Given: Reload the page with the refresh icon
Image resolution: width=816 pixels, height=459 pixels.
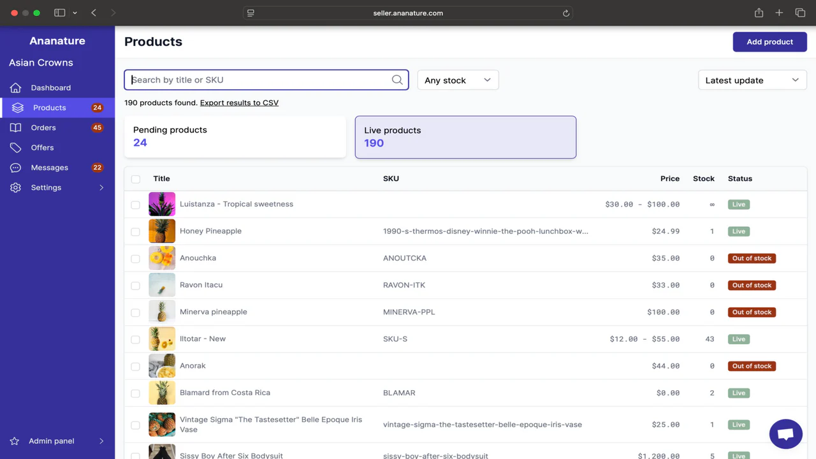Looking at the screenshot, I should pos(565,13).
